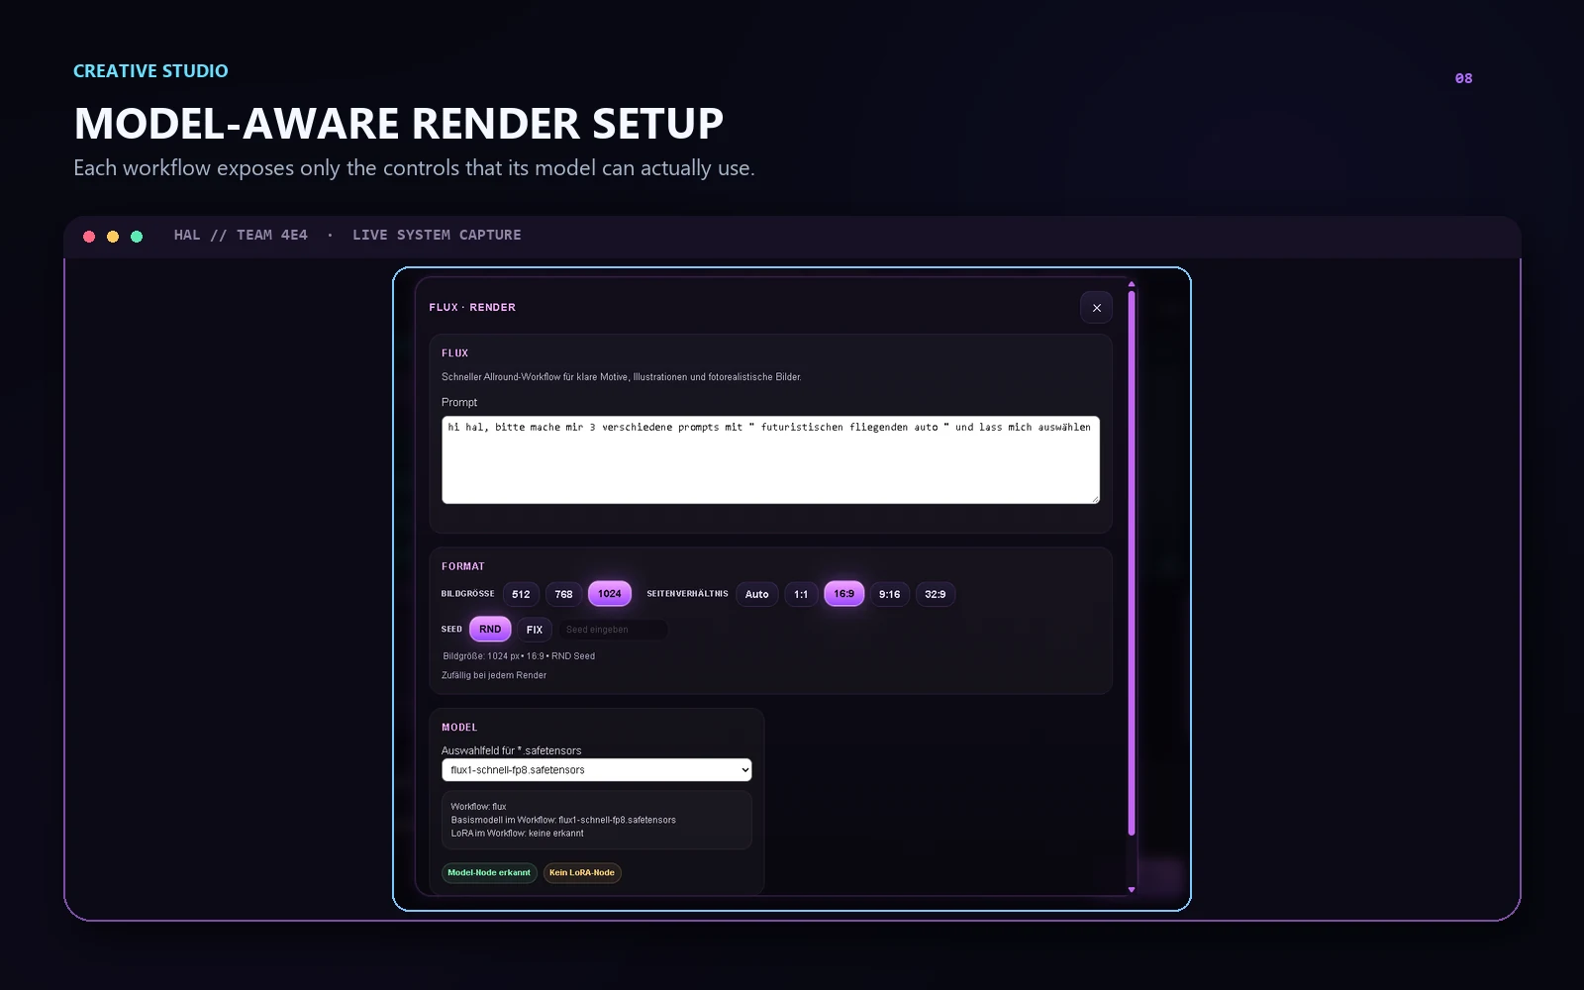Choose 32:9 aspect ratio

[935, 594]
